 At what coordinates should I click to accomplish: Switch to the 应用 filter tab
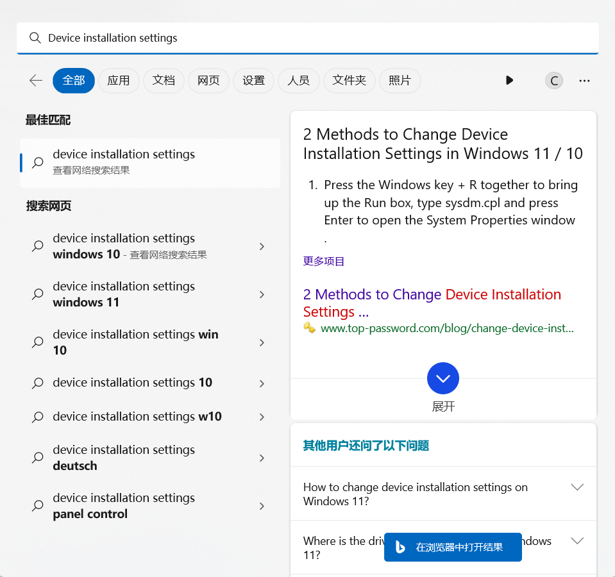pyautogui.click(x=119, y=80)
